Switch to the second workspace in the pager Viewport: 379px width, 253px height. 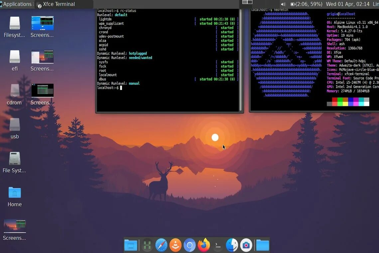click(250, 2)
